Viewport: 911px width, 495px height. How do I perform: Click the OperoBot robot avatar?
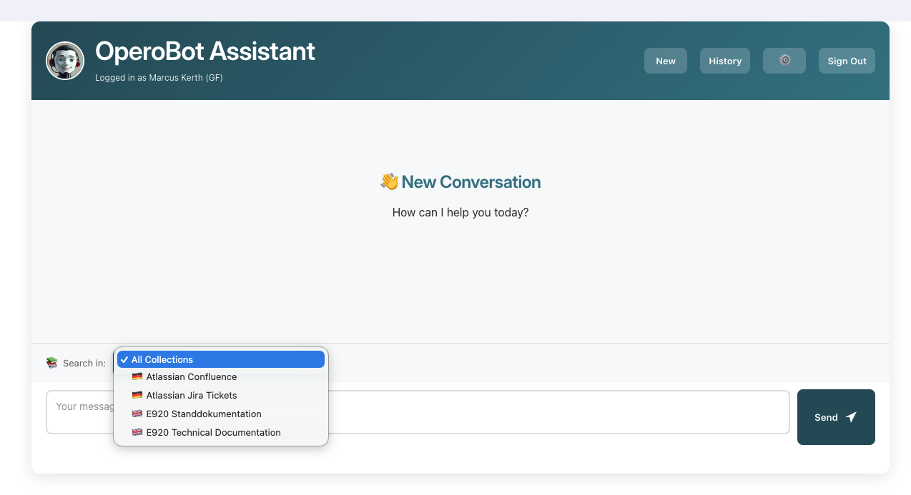[65, 60]
